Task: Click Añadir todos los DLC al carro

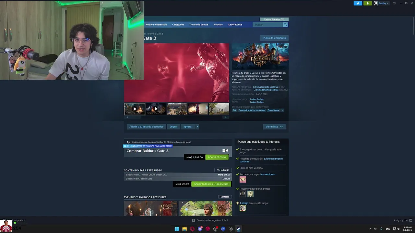Action: coord(211,184)
